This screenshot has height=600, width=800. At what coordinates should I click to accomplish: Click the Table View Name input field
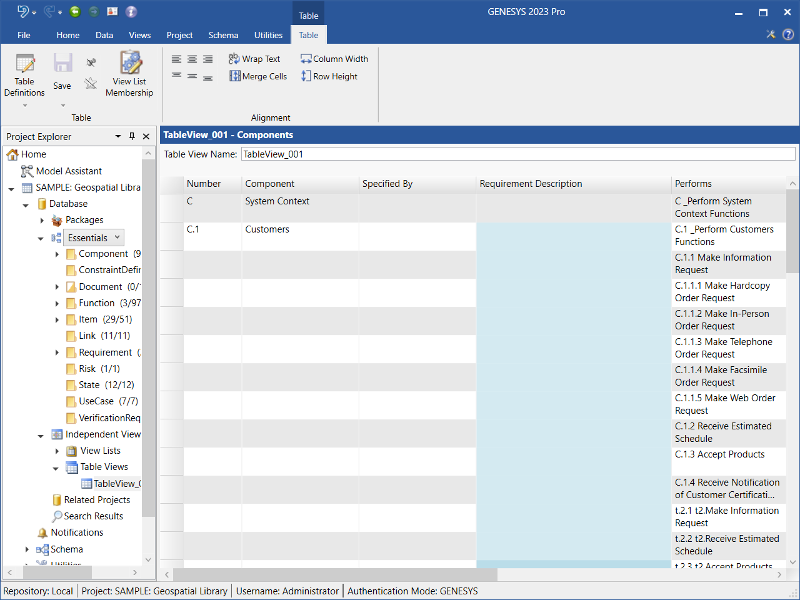(x=517, y=154)
